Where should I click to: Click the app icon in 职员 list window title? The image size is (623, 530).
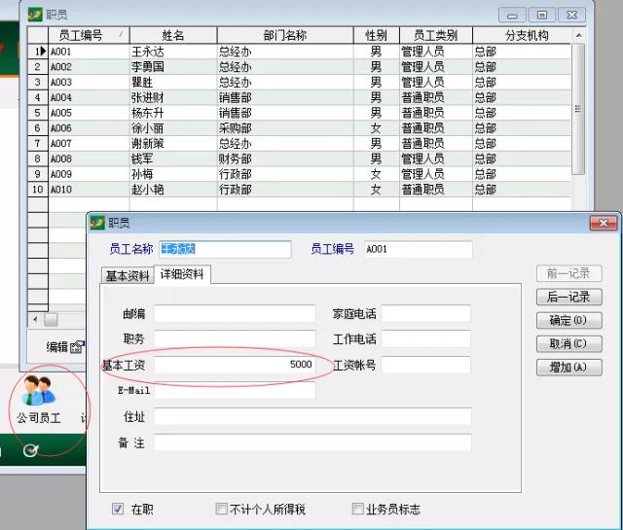click(35, 15)
